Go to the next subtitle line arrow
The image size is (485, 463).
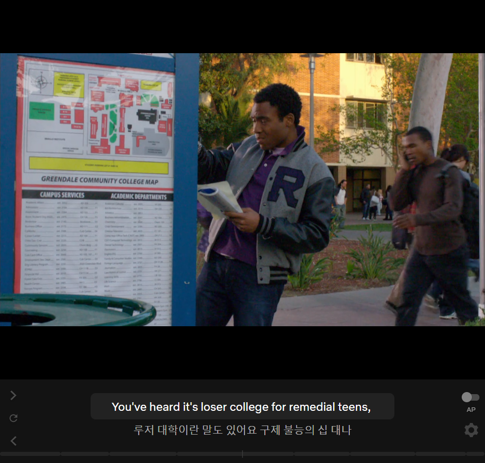[13, 395]
